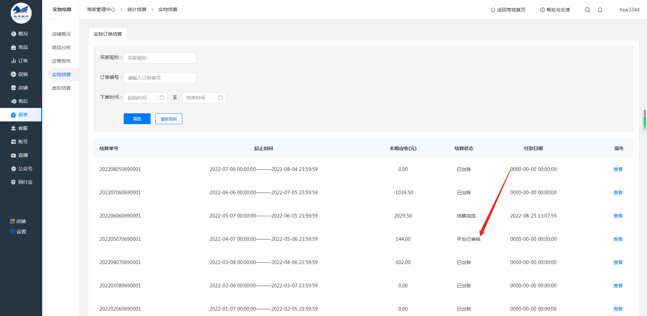
Task: Click the blue 筛选 filter button
Action: pos(137,119)
